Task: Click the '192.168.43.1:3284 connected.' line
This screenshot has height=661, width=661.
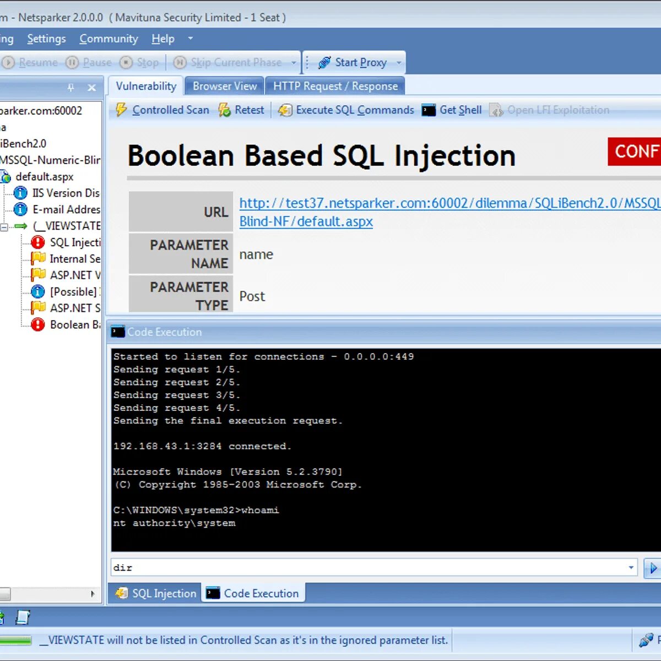Action: [202, 446]
